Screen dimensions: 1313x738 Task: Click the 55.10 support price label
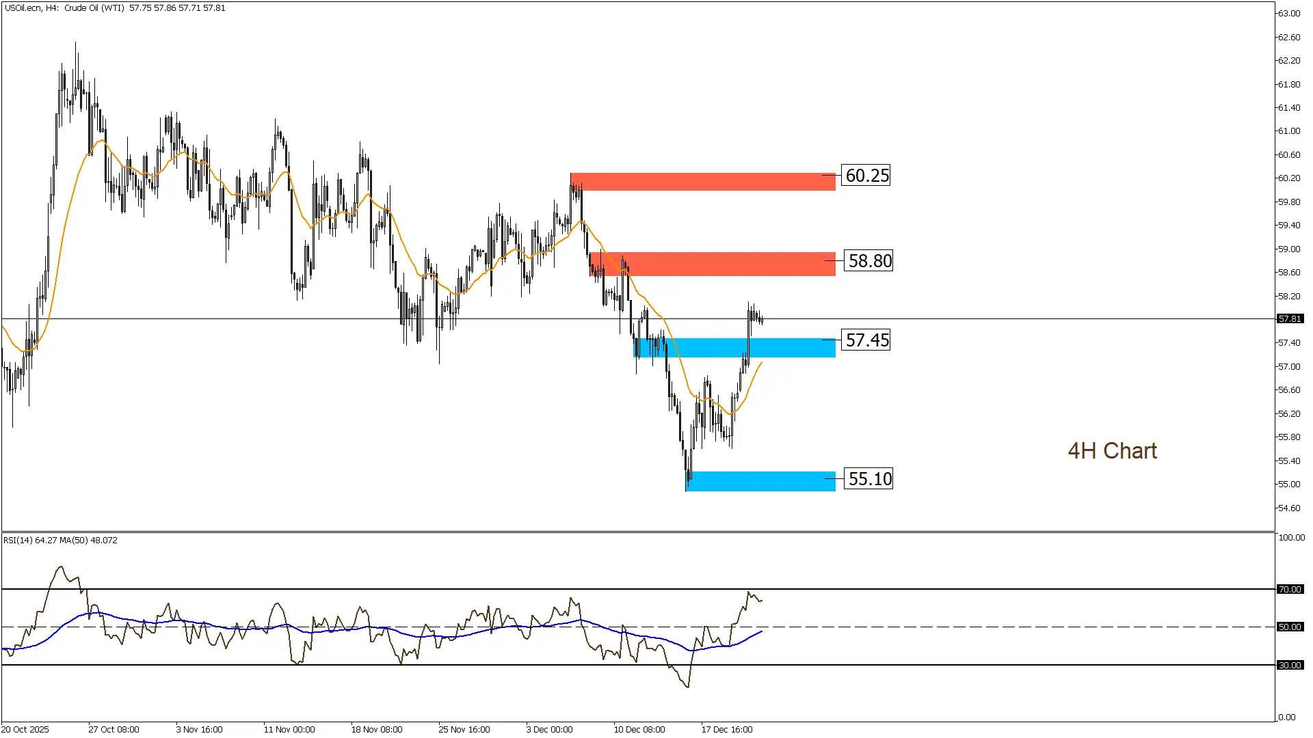[x=869, y=479]
